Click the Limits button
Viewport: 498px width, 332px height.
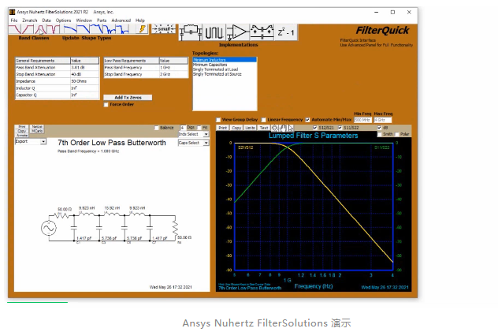pos(250,128)
